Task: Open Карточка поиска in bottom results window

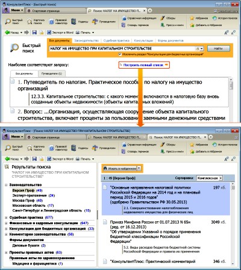Action: click(36, 148)
